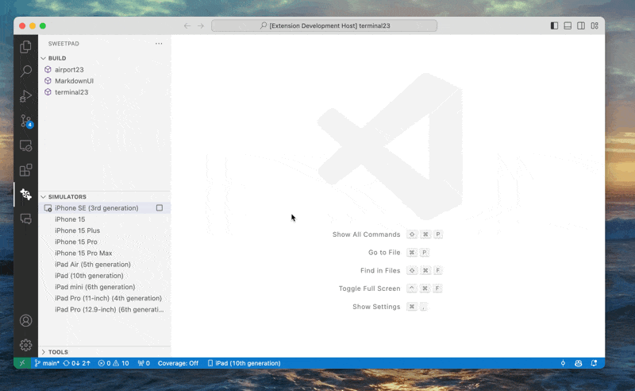Viewport: 635px width, 391px height.
Task: Open the Extensions view icon
Action: (26, 170)
